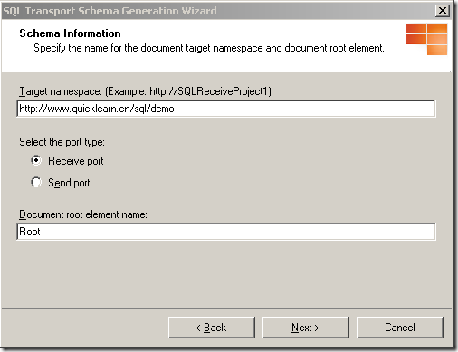Click the "Target namespace" label text
The height and width of the screenshot is (352, 458).
145,91
